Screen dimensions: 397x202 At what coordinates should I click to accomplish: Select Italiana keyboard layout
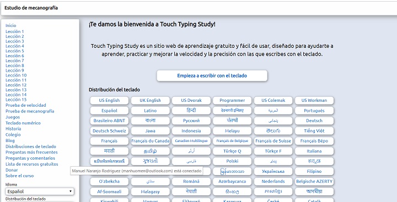(x=314, y=151)
